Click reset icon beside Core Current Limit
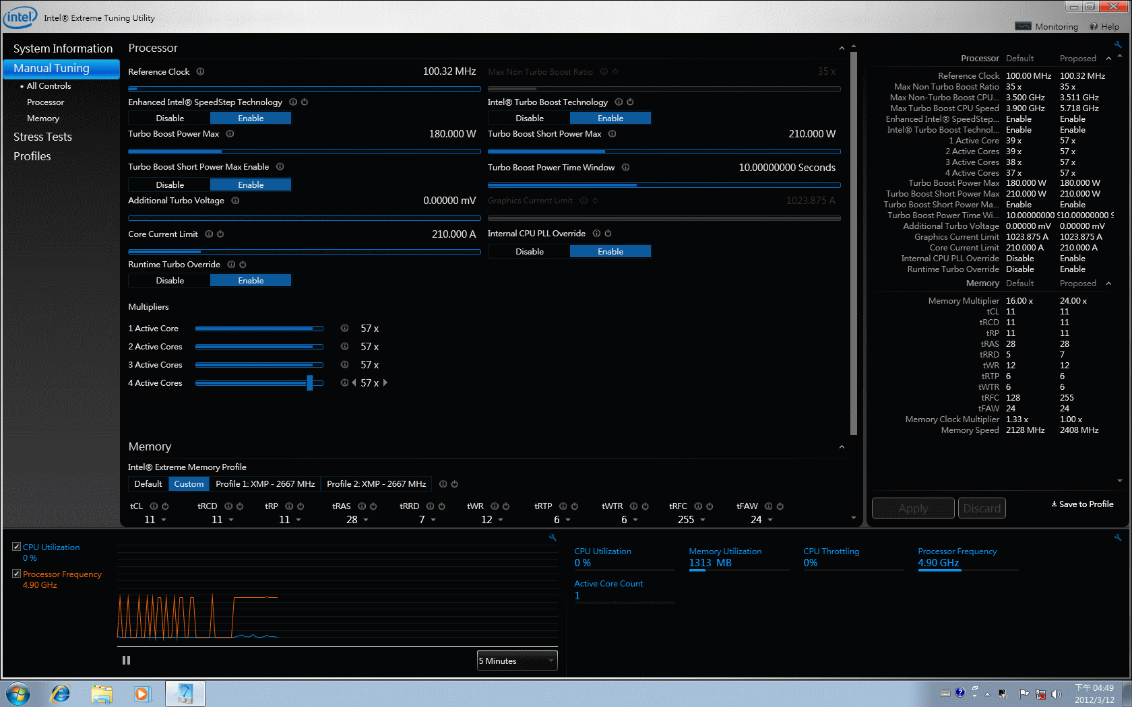The image size is (1132, 707). coord(220,234)
